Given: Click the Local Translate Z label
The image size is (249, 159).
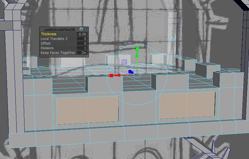Looking at the screenshot, I should click(x=54, y=39).
